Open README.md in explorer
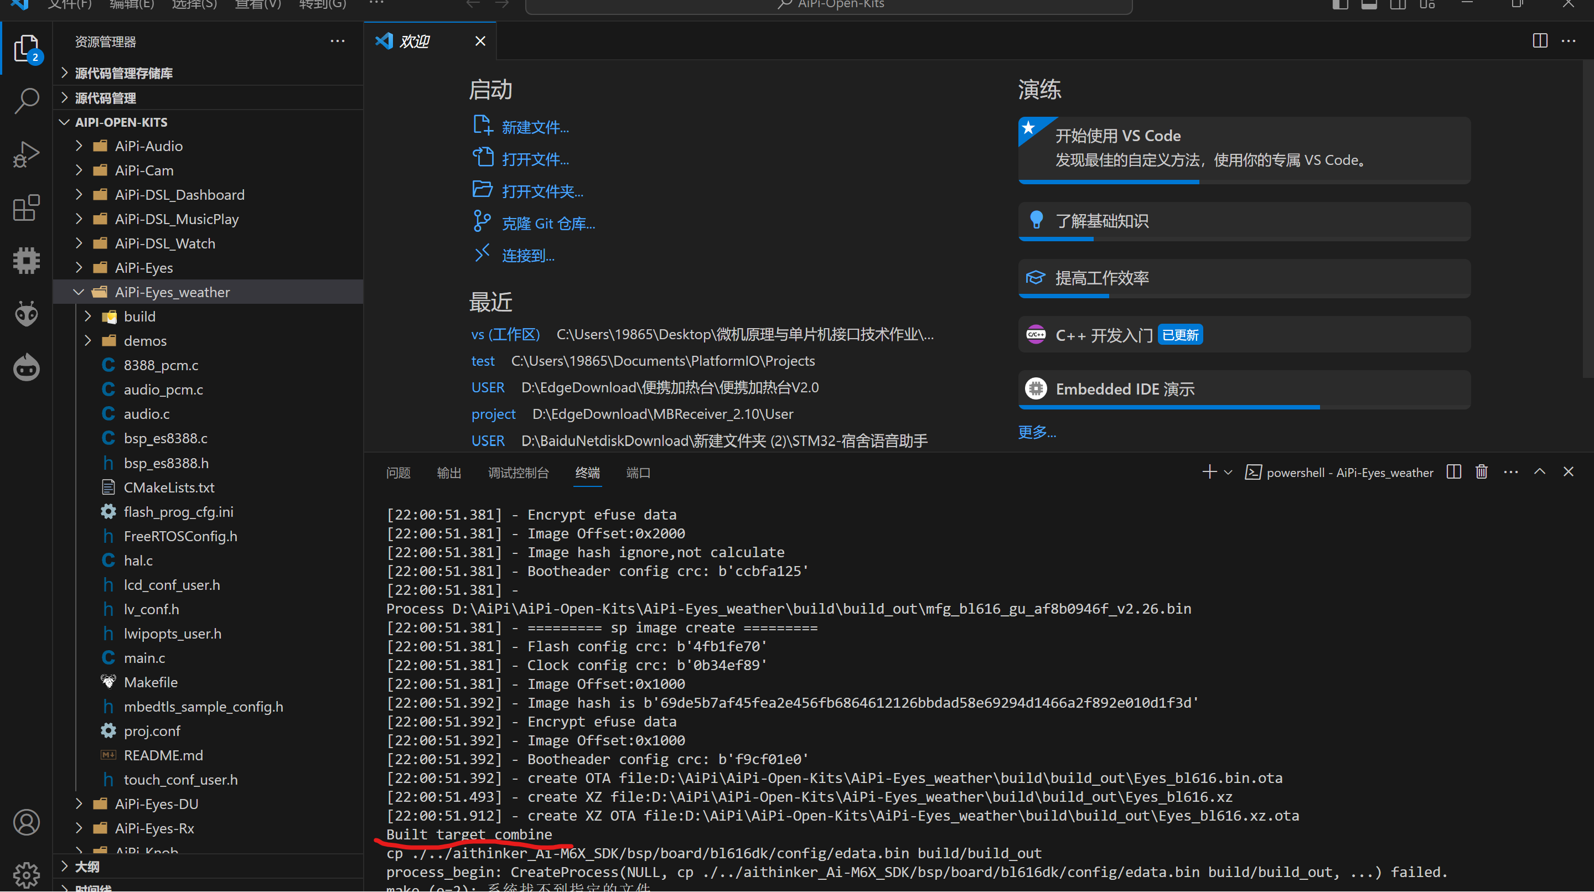 208,756
